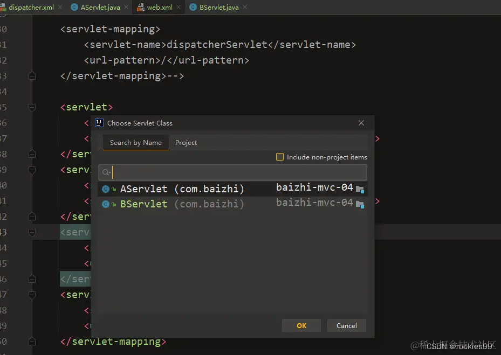The image size is (501, 355).
Task: Close the AServlet.java tab
Action: click(x=126, y=7)
